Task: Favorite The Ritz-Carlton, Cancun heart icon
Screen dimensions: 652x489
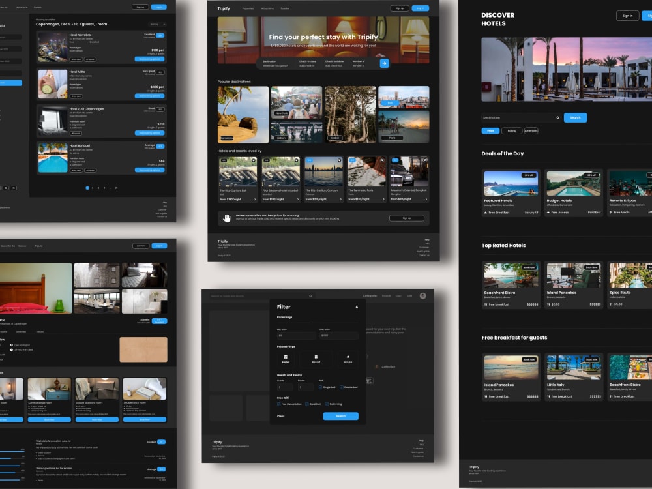Action: pyautogui.click(x=339, y=160)
